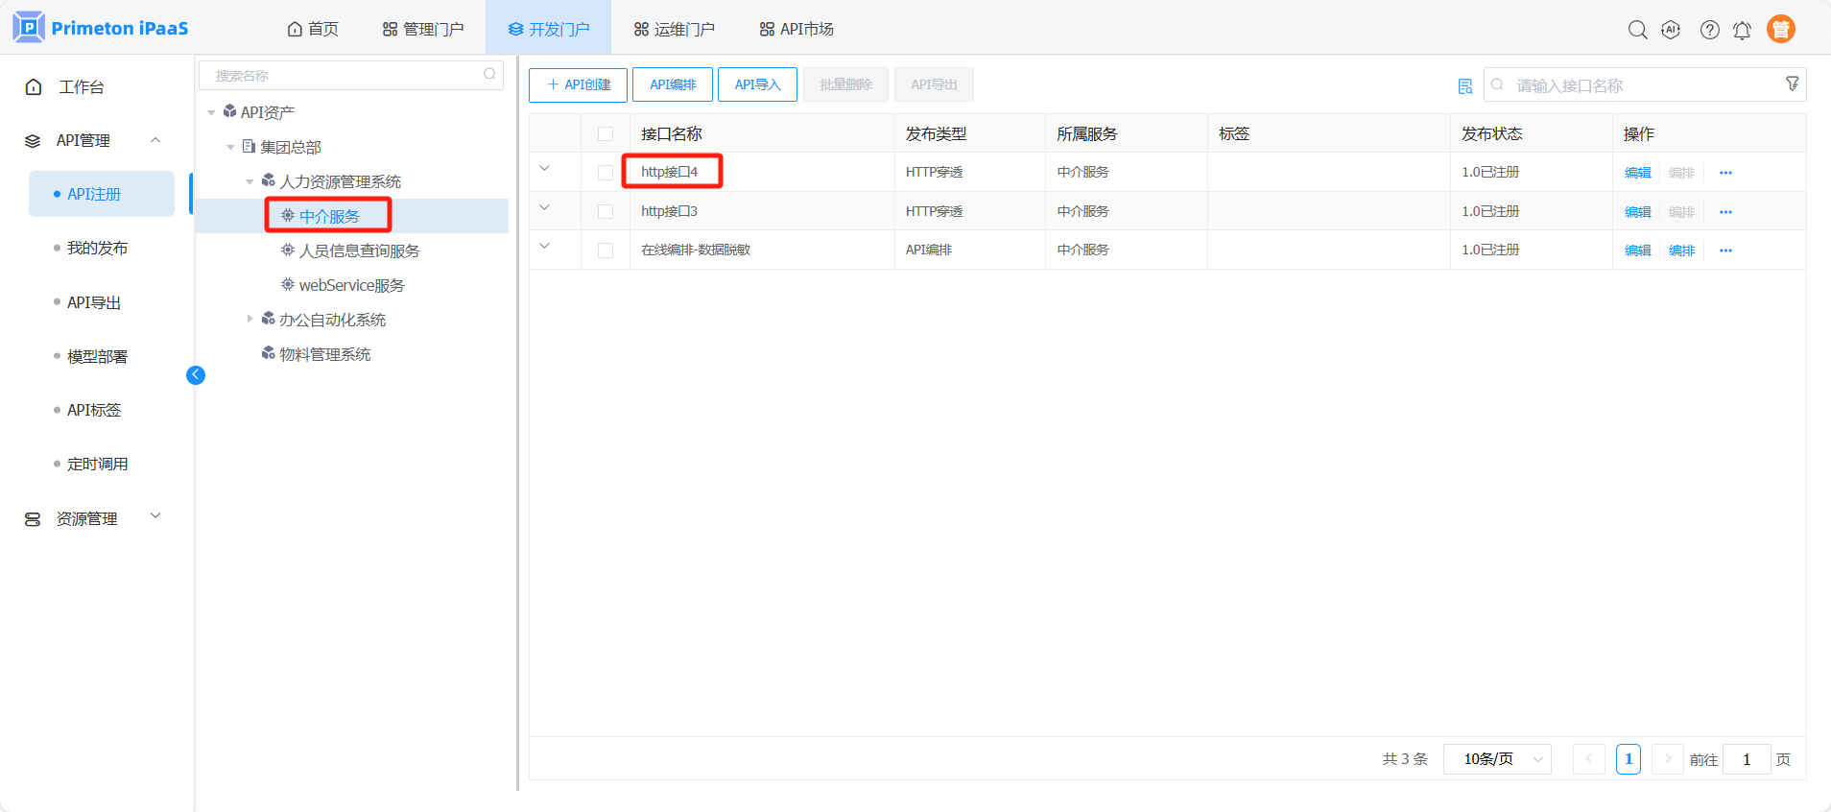Image resolution: width=1831 pixels, height=812 pixels.
Task: Open the global search magnifier icon
Action: pyautogui.click(x=1637, y=30)
